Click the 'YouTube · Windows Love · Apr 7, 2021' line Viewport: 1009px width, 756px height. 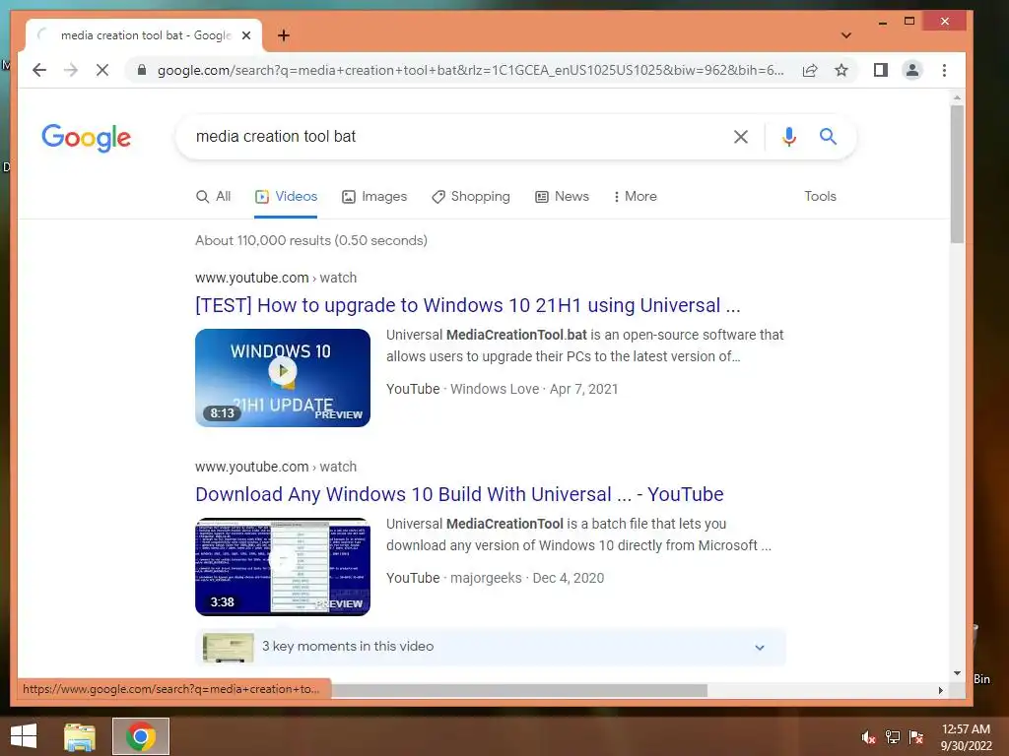pyautogui.click(x=502, y=389)
